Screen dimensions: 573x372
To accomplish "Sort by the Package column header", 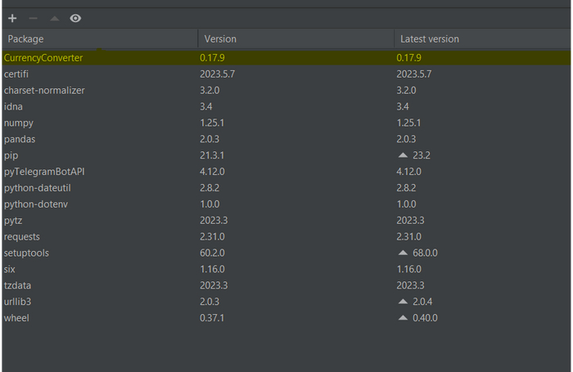I will [x=98, y=39].
